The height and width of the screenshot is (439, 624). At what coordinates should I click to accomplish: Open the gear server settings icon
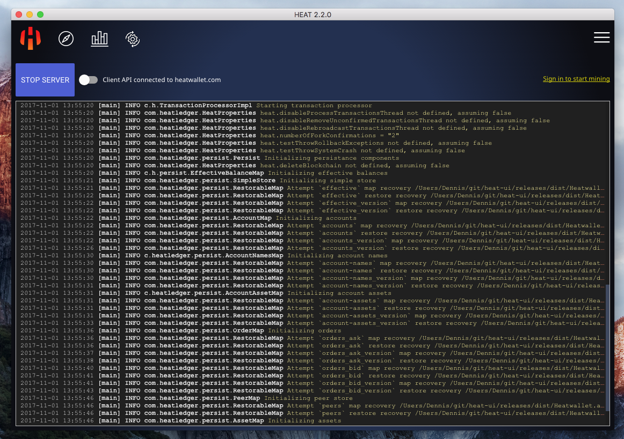coord(133,39)
